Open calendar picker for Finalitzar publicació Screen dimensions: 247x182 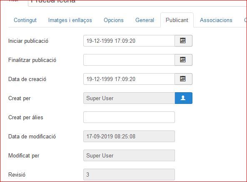[x=183, y=60]
